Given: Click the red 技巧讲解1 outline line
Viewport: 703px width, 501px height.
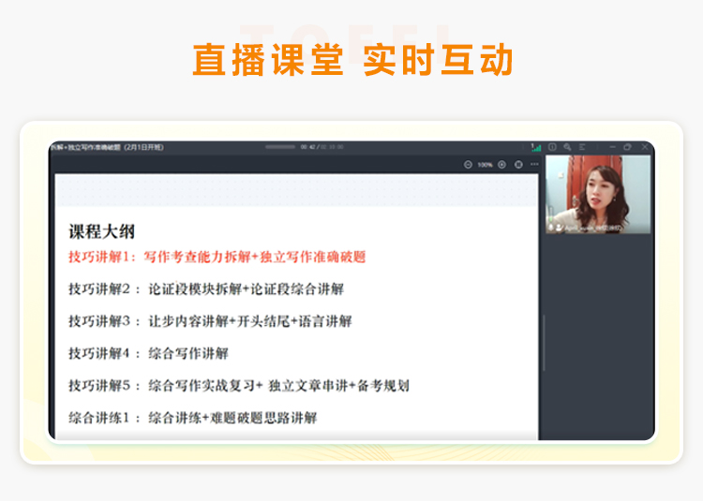Looking at the screenshot, I should click(217, 257).
